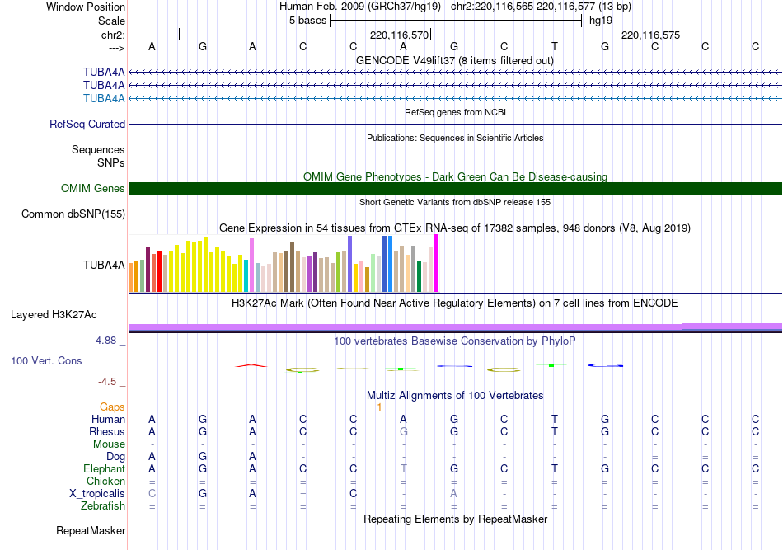Click the Human alignment row label
The image size is (783, 550).
click(108, 419)
